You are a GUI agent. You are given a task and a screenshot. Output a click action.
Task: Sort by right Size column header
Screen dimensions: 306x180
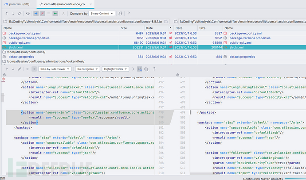(210, 28)
